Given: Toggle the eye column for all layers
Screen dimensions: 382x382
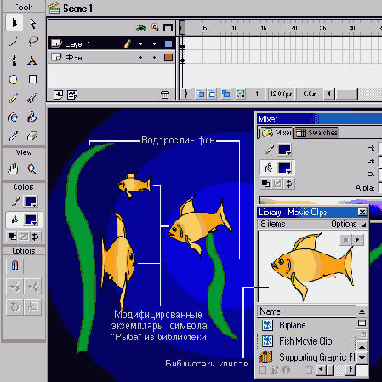Looking at the screenshot, I should click(x=140, y=28).
